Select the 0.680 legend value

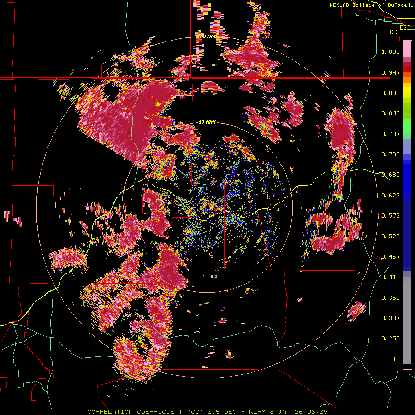click(391, 175)
